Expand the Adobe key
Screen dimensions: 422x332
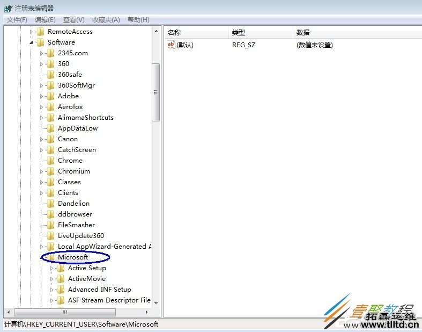tap(41, 96)
